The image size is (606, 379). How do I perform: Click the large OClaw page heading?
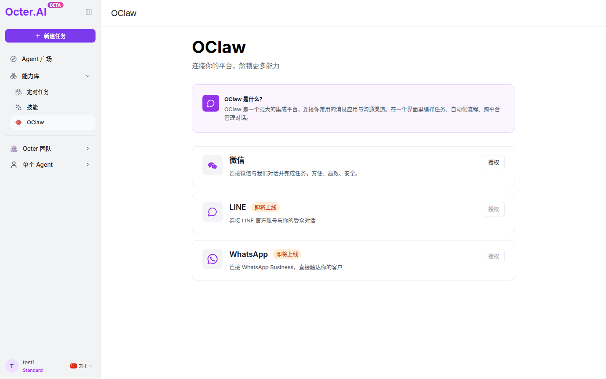click(x=219, y=47)
